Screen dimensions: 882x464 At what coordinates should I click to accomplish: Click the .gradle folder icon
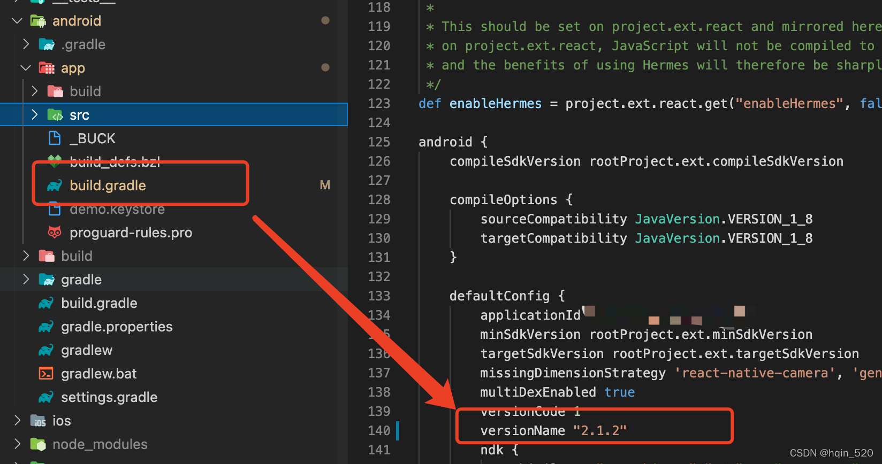pos(47,44)
